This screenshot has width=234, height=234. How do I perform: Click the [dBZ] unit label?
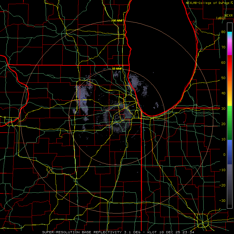coord(221,18)
